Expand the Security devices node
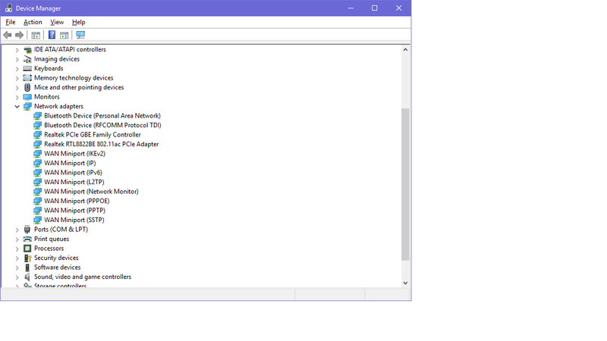 17,258
